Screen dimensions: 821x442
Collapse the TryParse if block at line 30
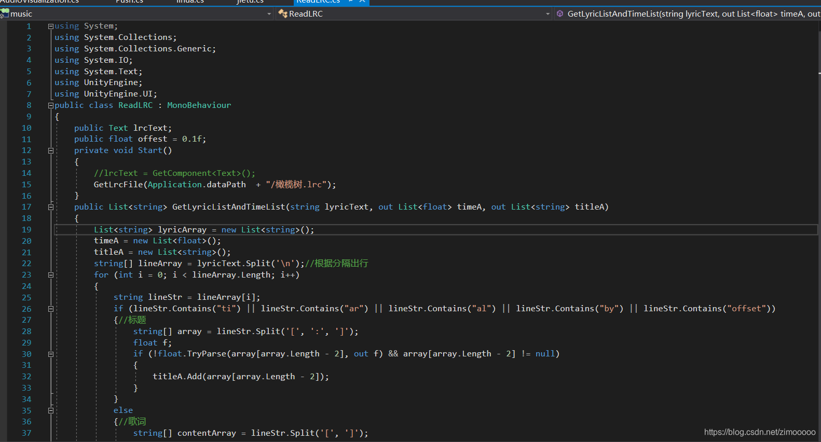(x=51, y=354)
